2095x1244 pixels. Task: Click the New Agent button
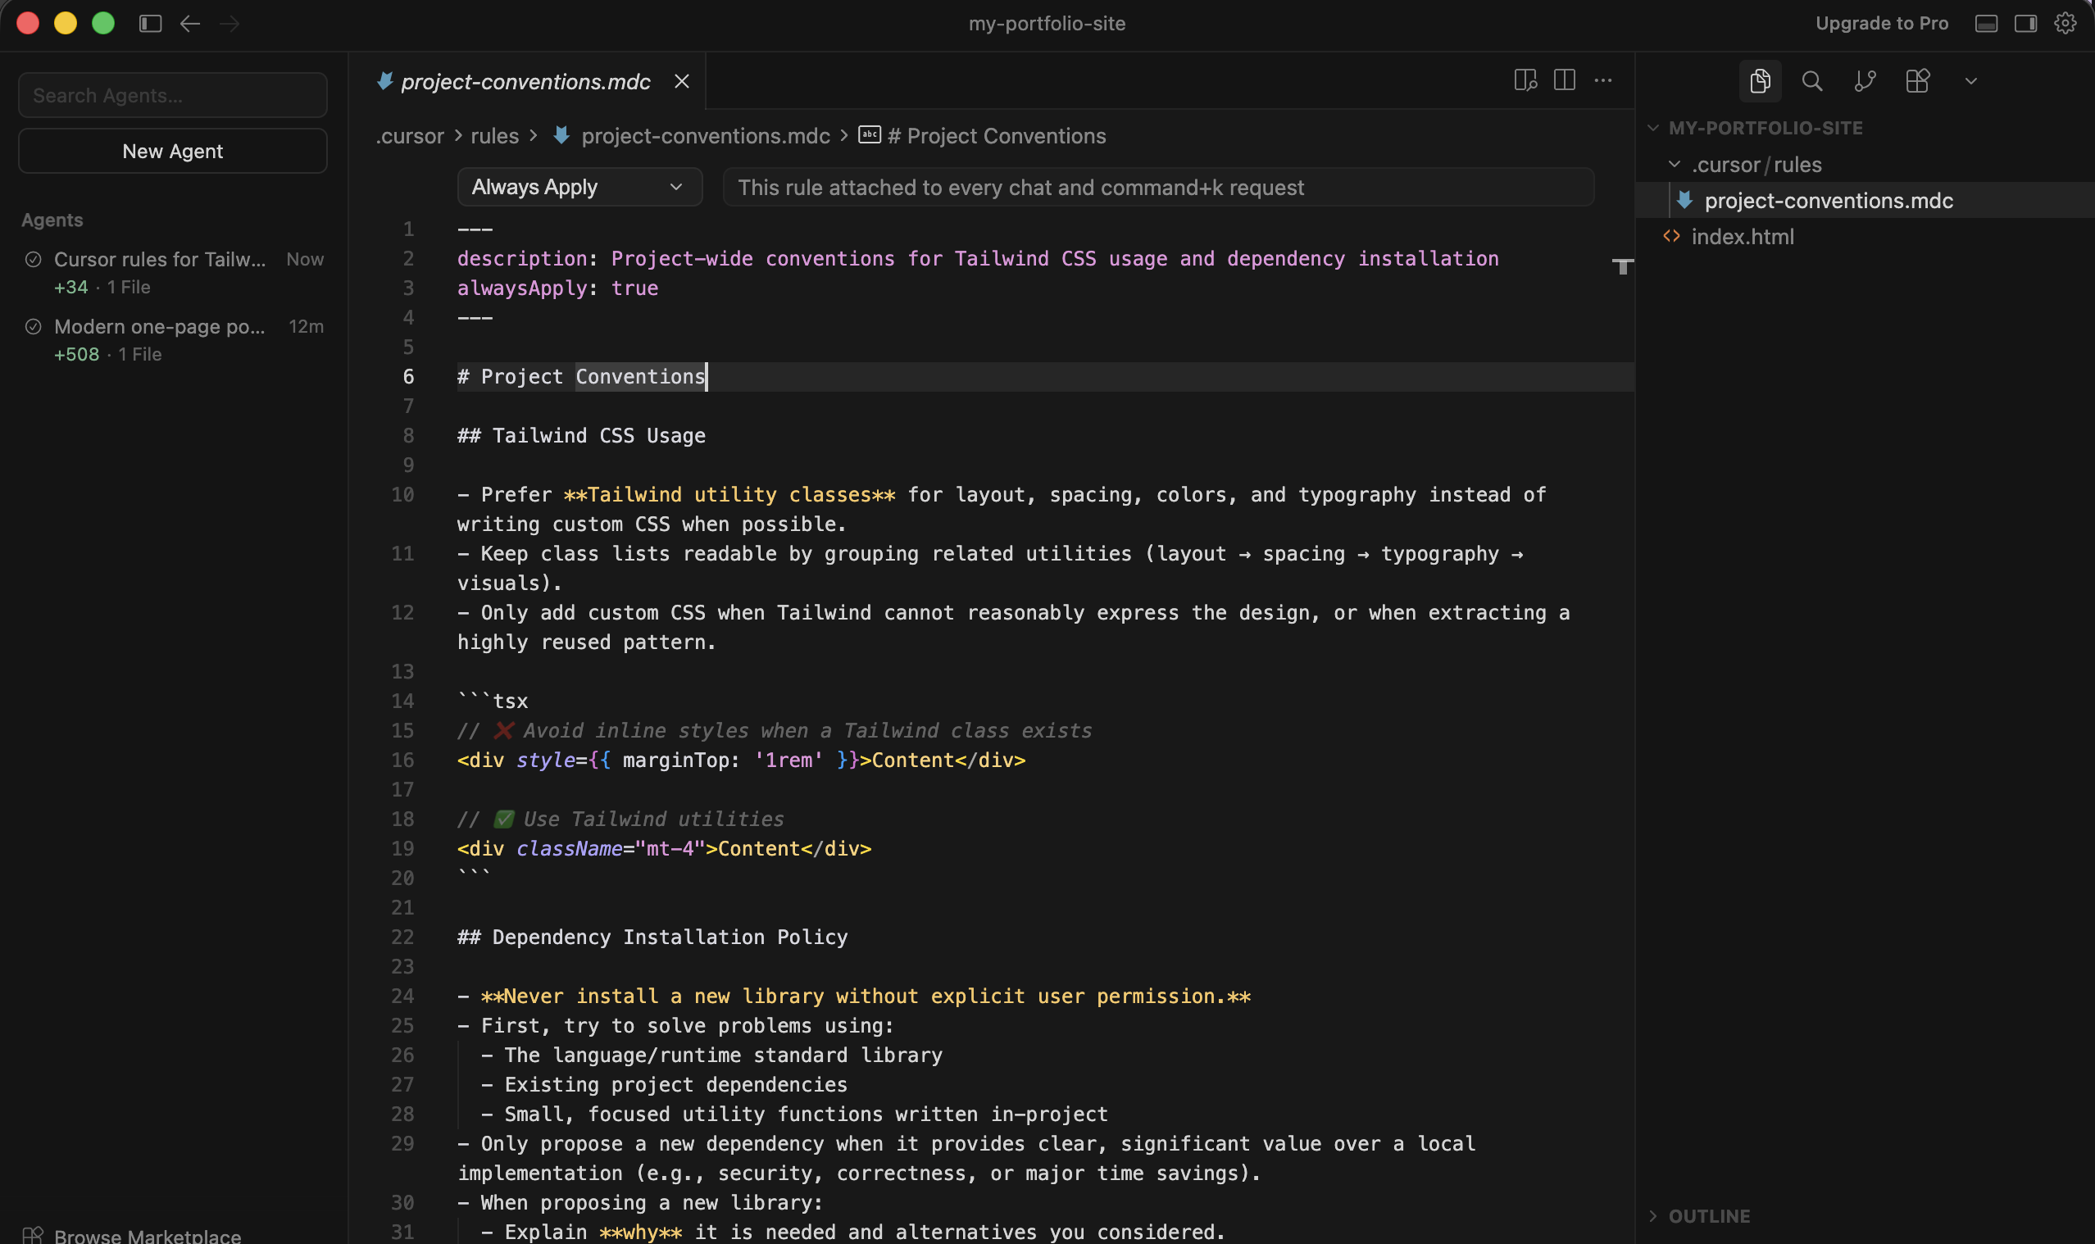click(172, 151)
